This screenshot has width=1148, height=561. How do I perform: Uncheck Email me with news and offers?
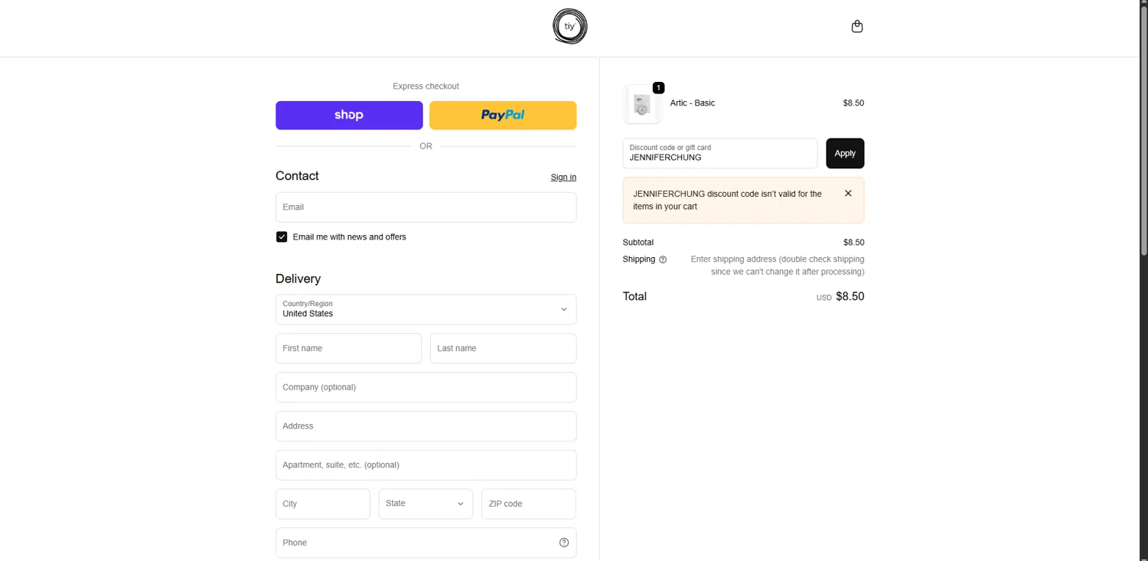(282, 237)
